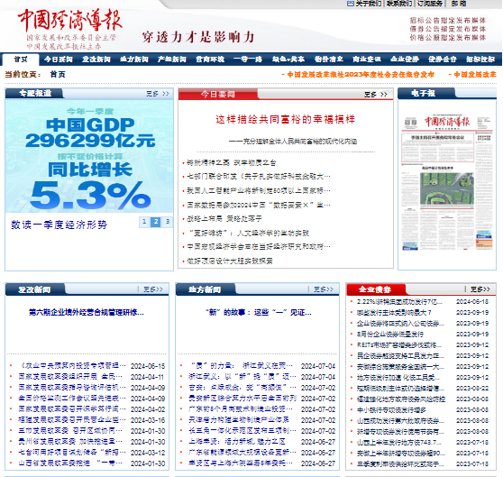Open the 电子报 newspaper front page thumbnail

coord(447,182)
